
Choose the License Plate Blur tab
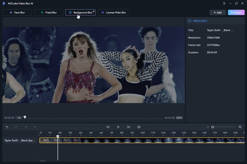(x=114, y=12)
